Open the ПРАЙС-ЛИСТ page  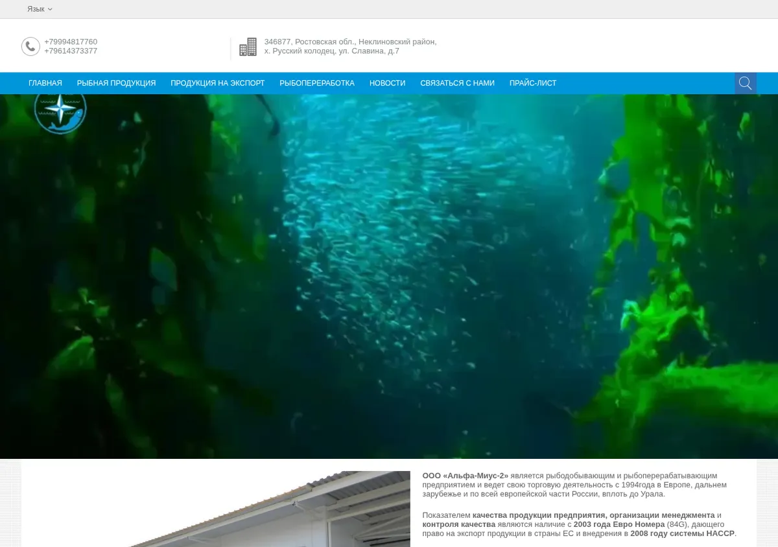tap(533, 83)
